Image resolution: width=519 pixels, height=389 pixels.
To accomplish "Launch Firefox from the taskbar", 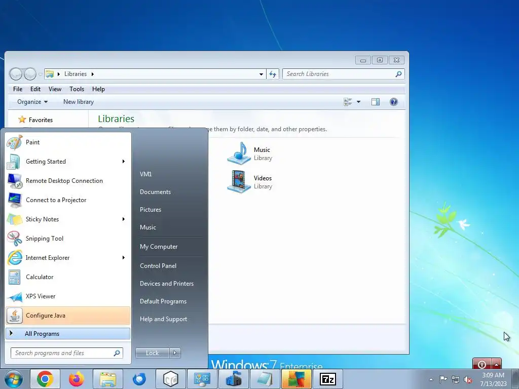I will tap(77, 379).
